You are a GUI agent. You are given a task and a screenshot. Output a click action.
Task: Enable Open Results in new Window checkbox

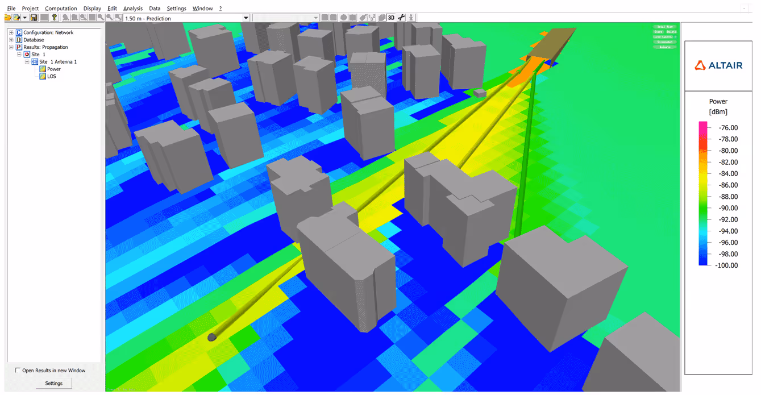(x=18, y=371)
